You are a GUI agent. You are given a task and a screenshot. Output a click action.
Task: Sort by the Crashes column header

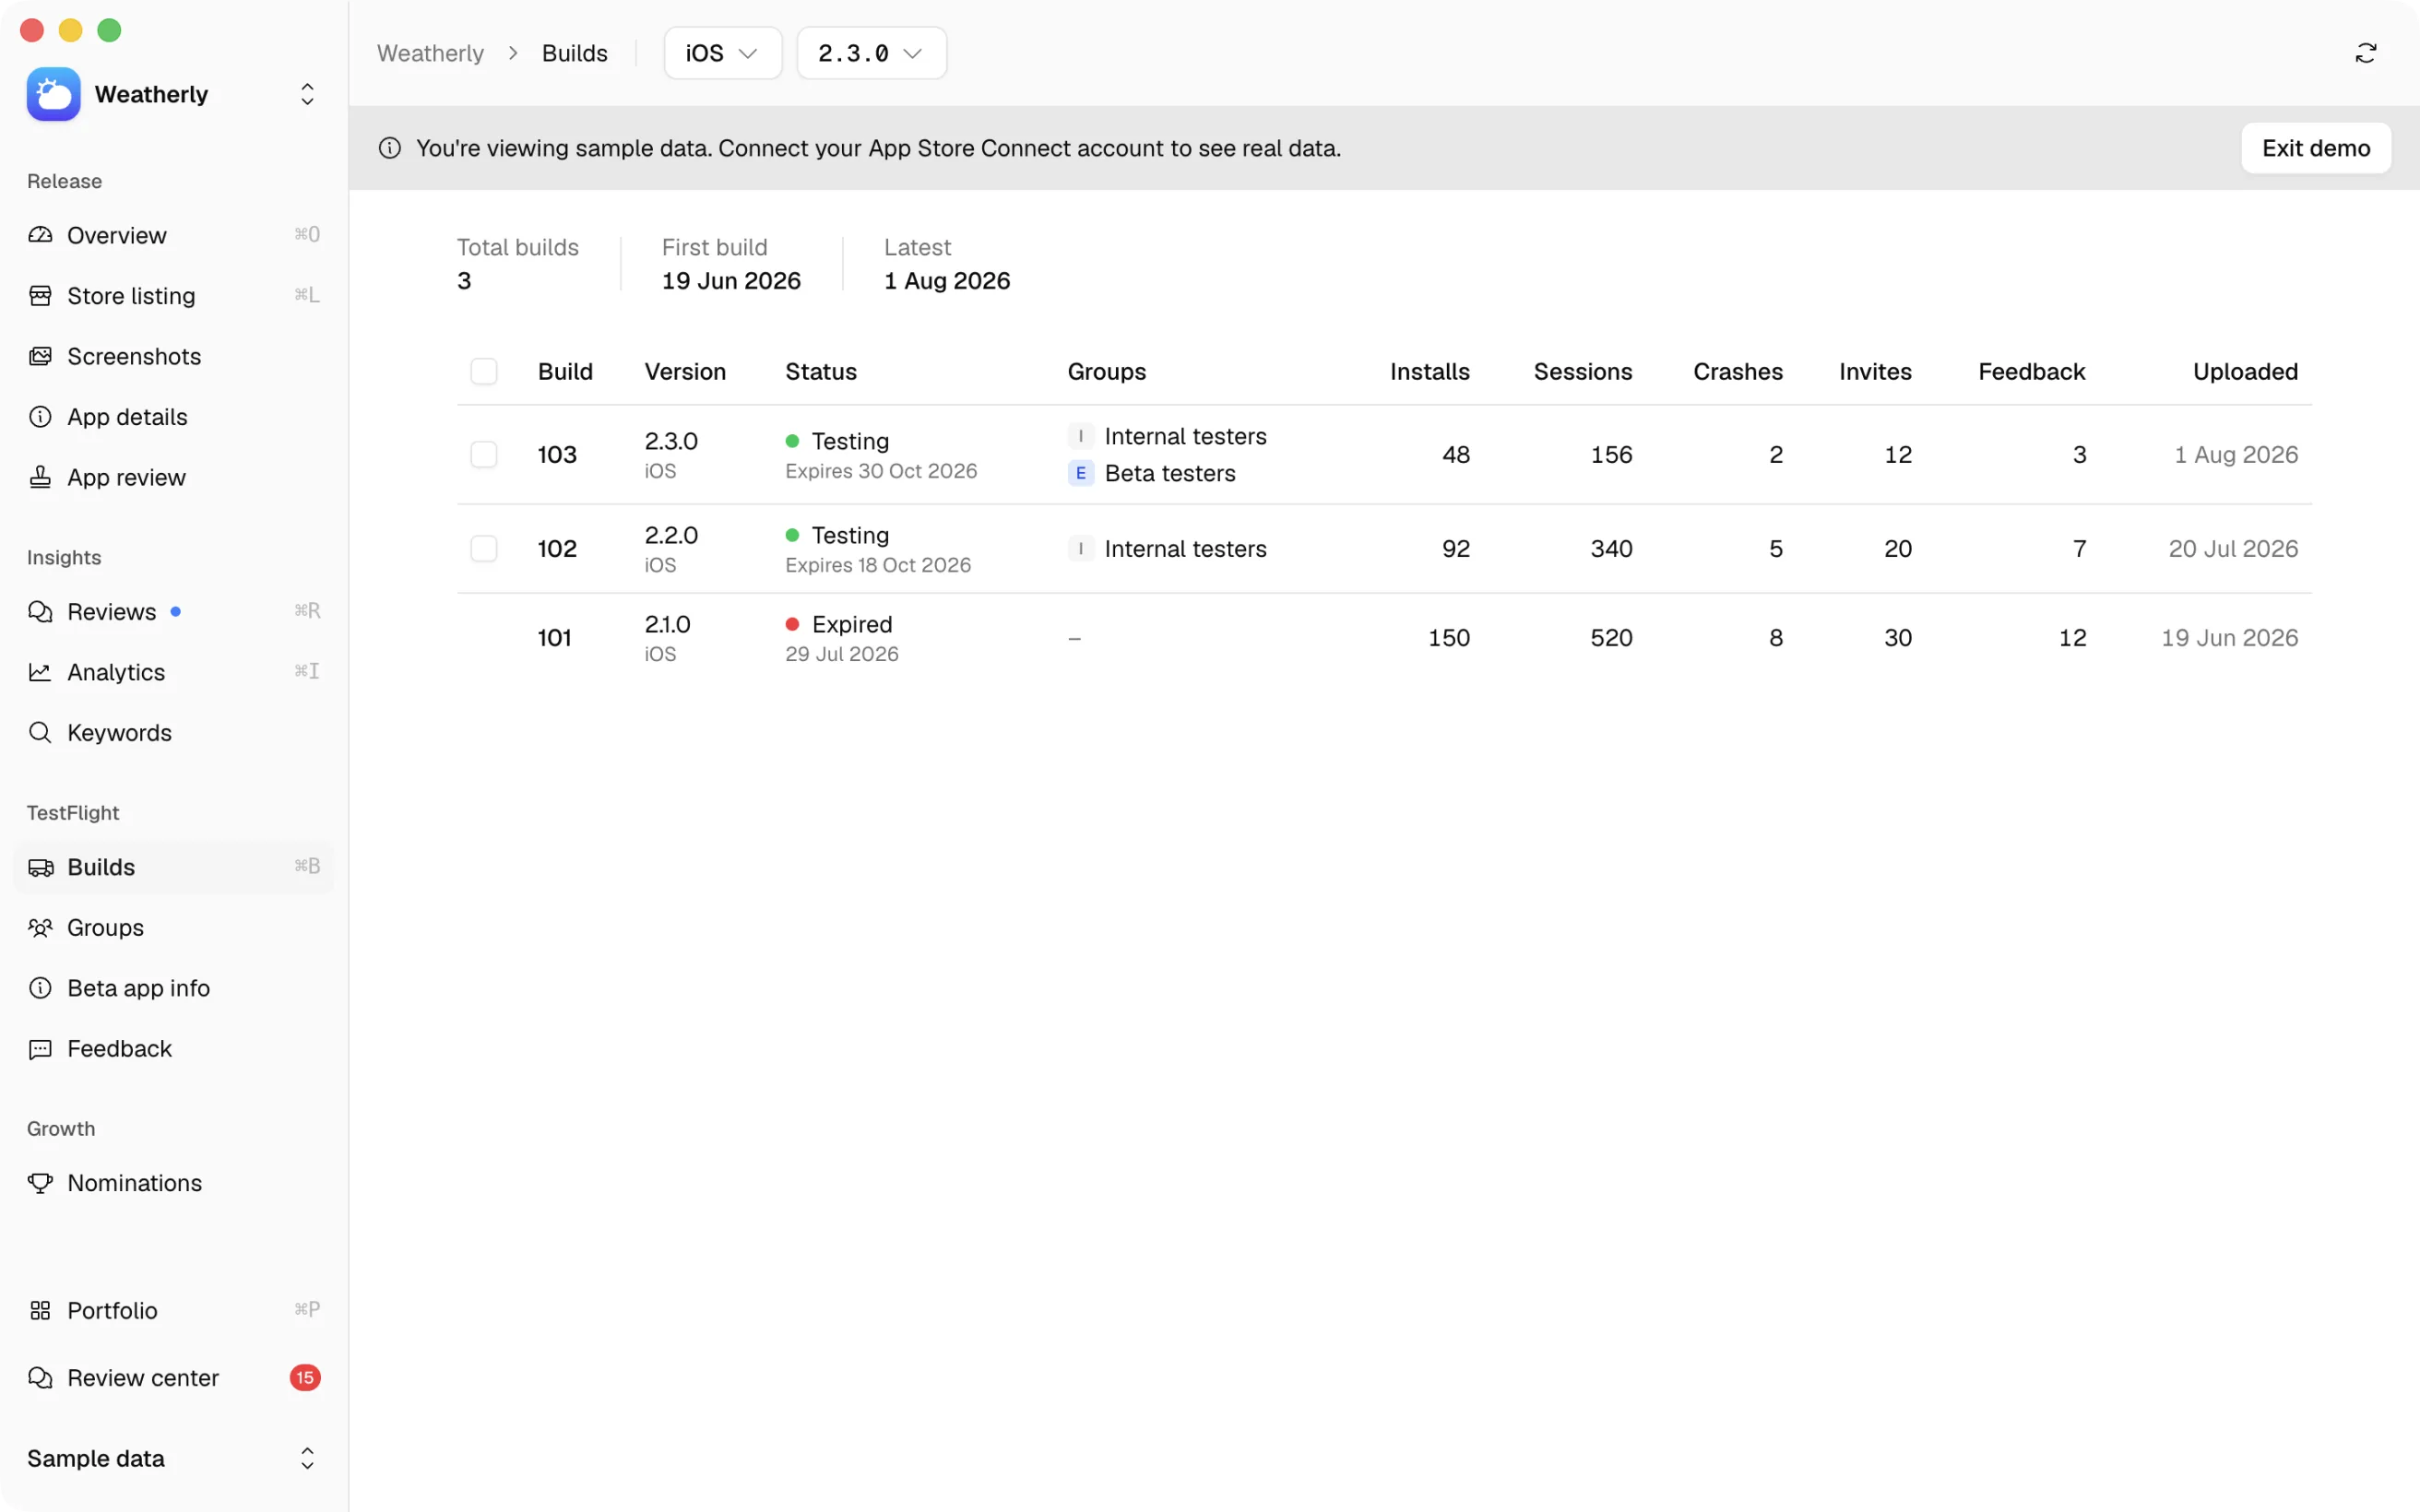[1737, 371]
